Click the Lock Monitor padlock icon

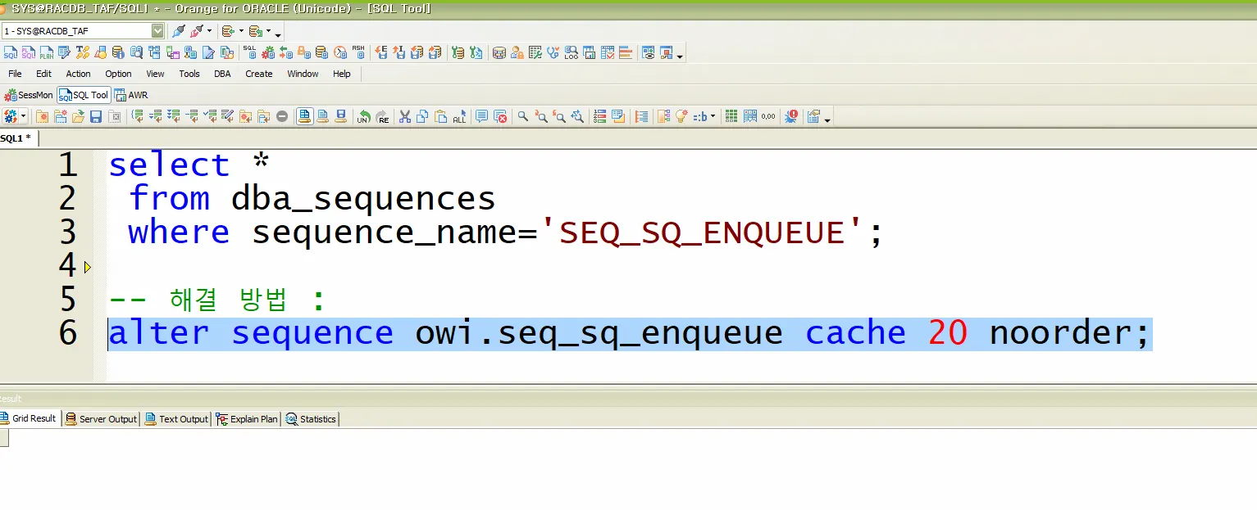(x=303, y=53)
